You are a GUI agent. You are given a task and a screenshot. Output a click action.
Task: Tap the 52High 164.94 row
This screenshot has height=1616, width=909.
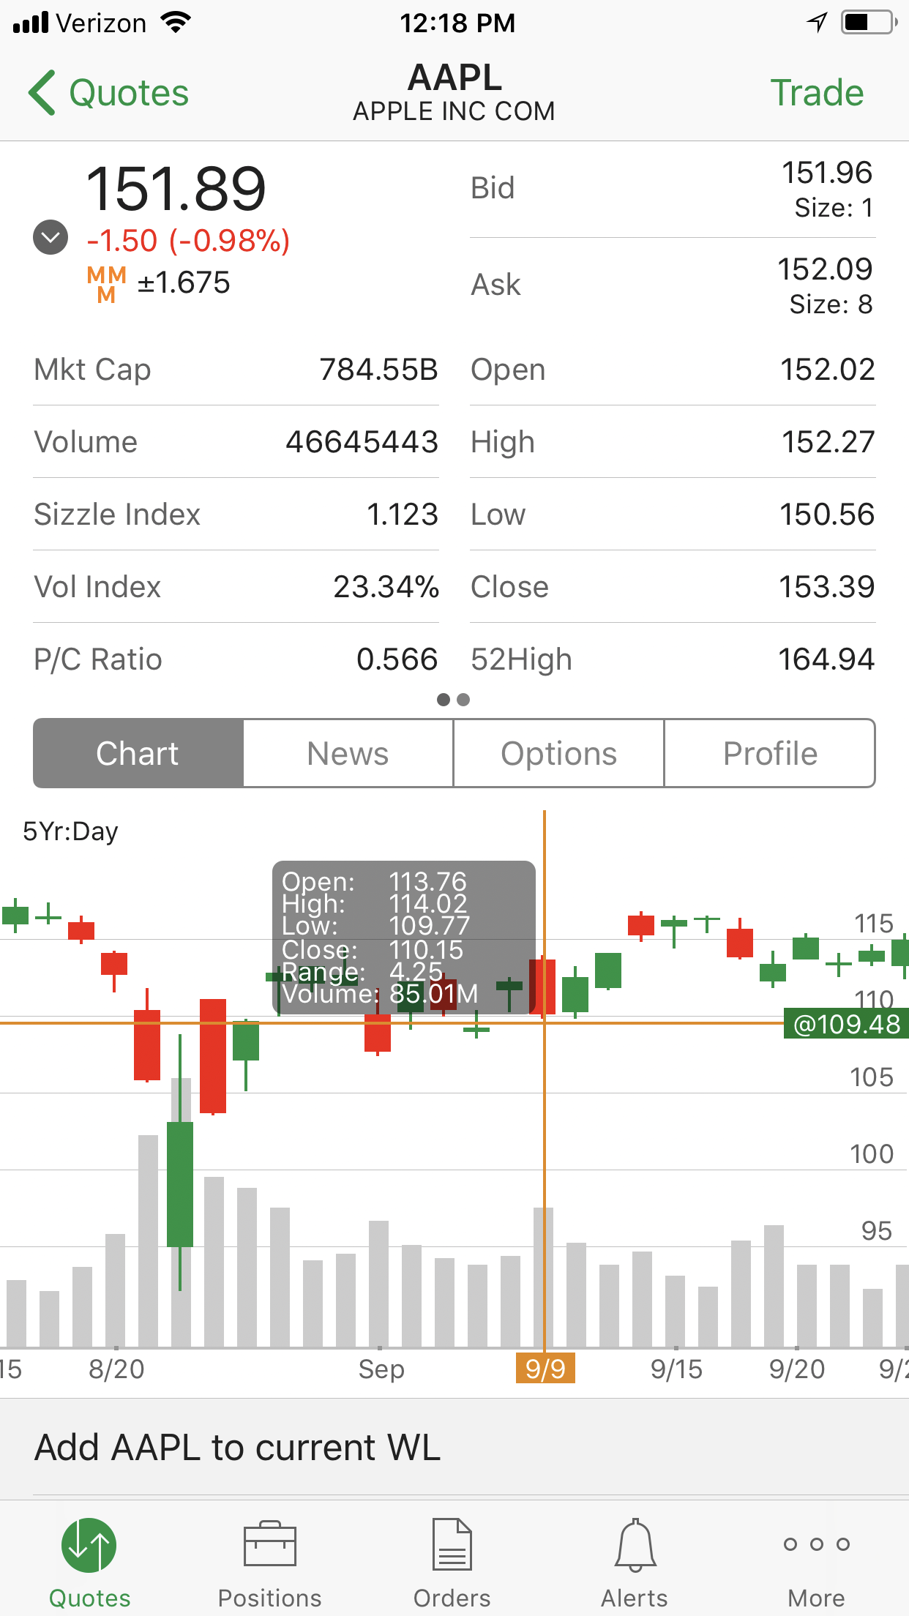pyautogui.click(x=673, y=659)
